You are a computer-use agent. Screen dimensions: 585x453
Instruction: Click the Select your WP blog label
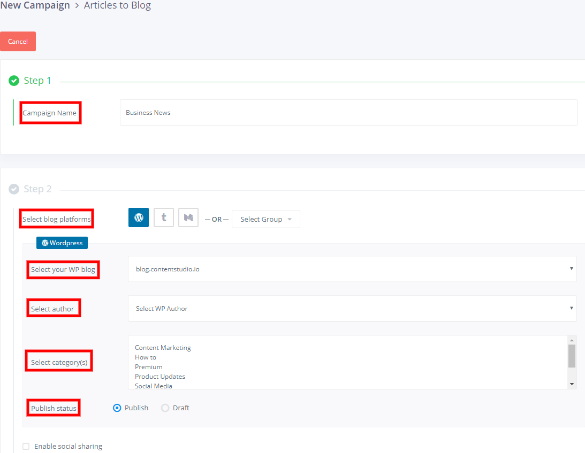(63, 269)
